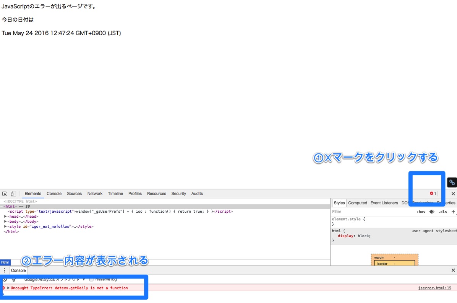Open the red error count indicator
The image size is (457, 303).
pyautogui.click(x=433, y=194)
